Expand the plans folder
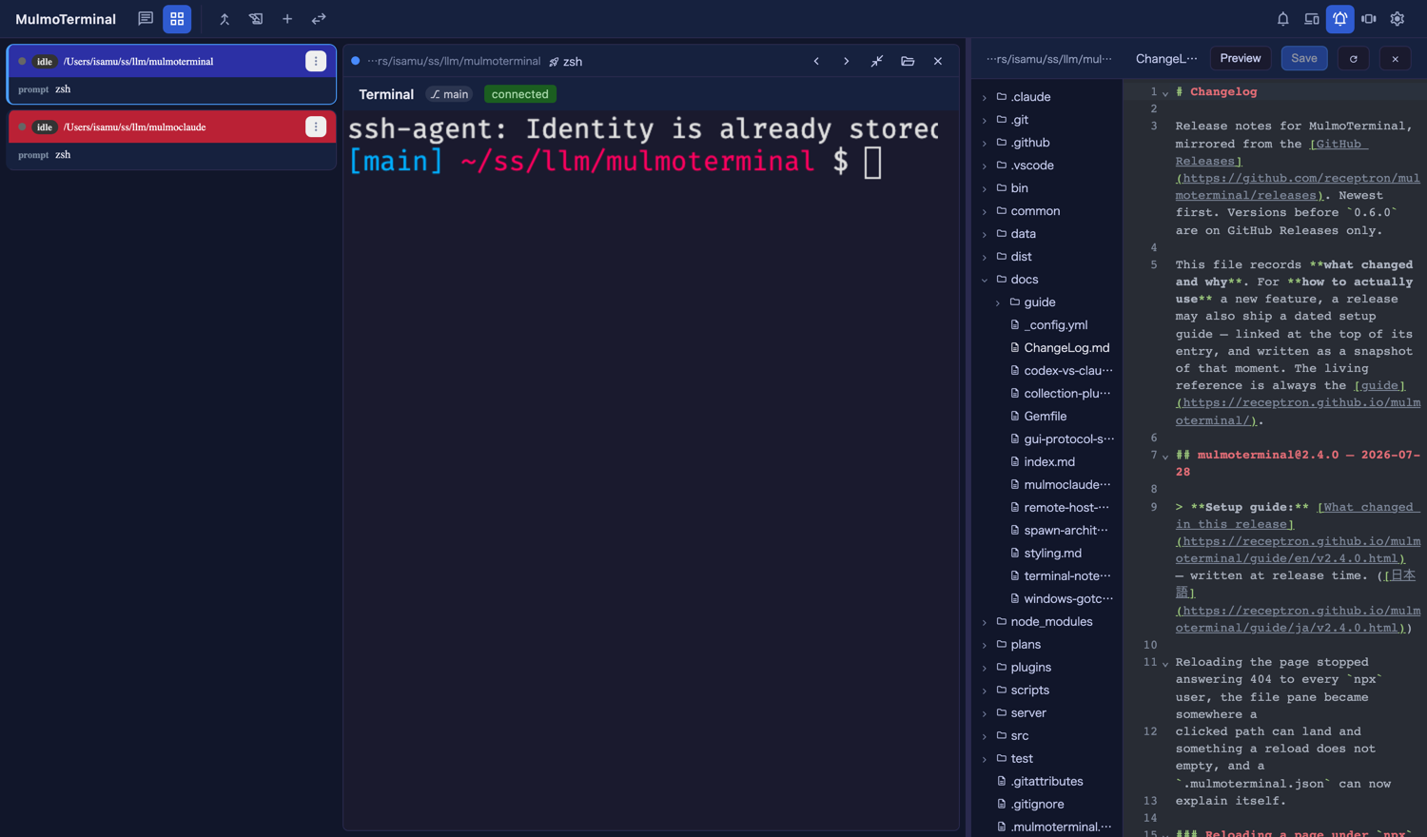The image size is (1427, 837). pos(1047,645)
